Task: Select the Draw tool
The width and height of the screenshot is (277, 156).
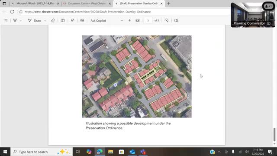Action: pyautogui.click(x=35, y=20)
